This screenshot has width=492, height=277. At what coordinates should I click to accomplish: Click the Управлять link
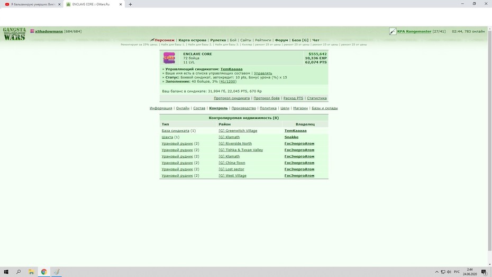(x=263, y=73)
